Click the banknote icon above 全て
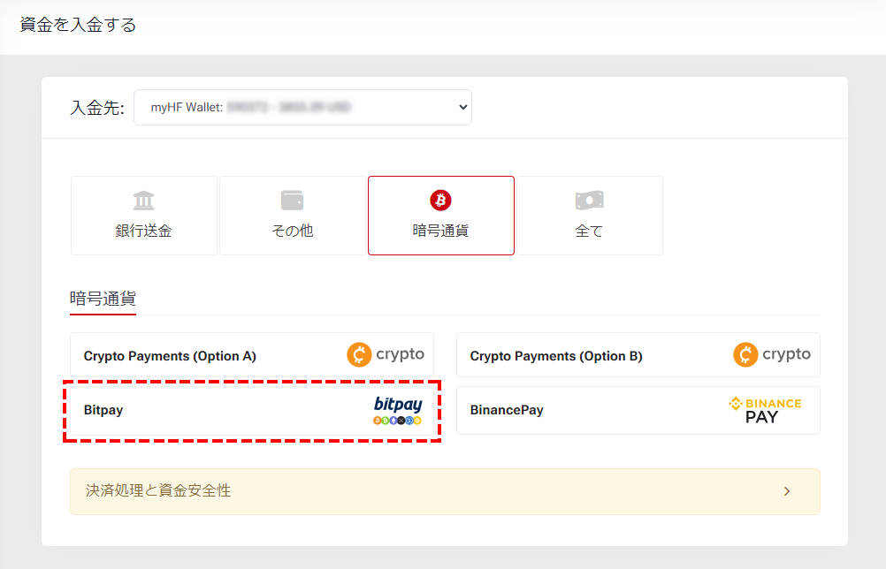886x569 pixels. (590, 201)
